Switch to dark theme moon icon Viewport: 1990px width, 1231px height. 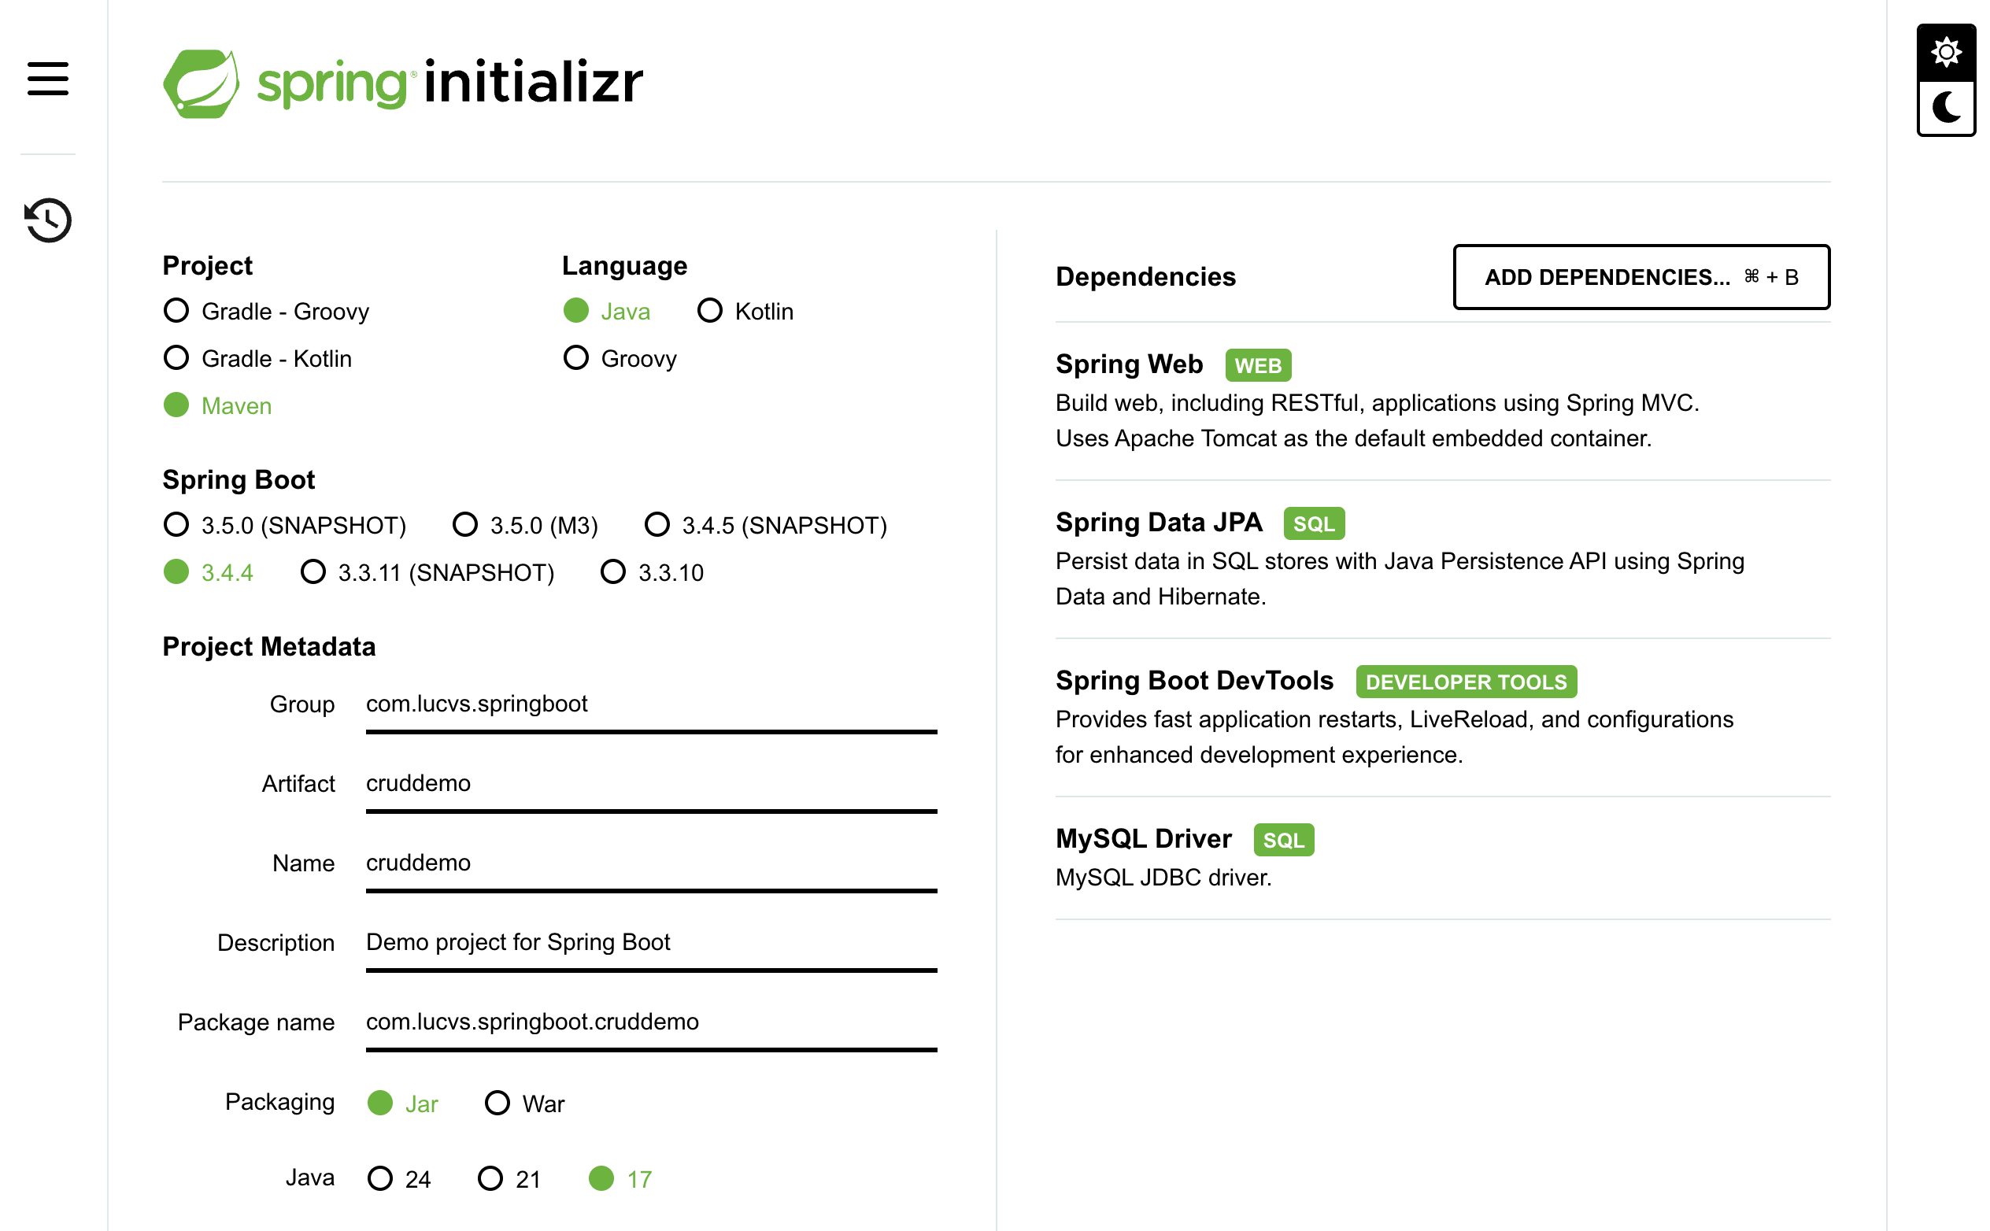click(1945, 108)
